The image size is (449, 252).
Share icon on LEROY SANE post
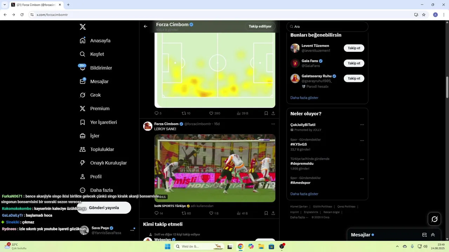pyautogui.click(x=273, y=213)
